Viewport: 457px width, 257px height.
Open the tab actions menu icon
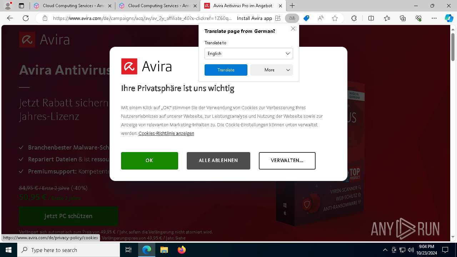[x=21, y=6]
